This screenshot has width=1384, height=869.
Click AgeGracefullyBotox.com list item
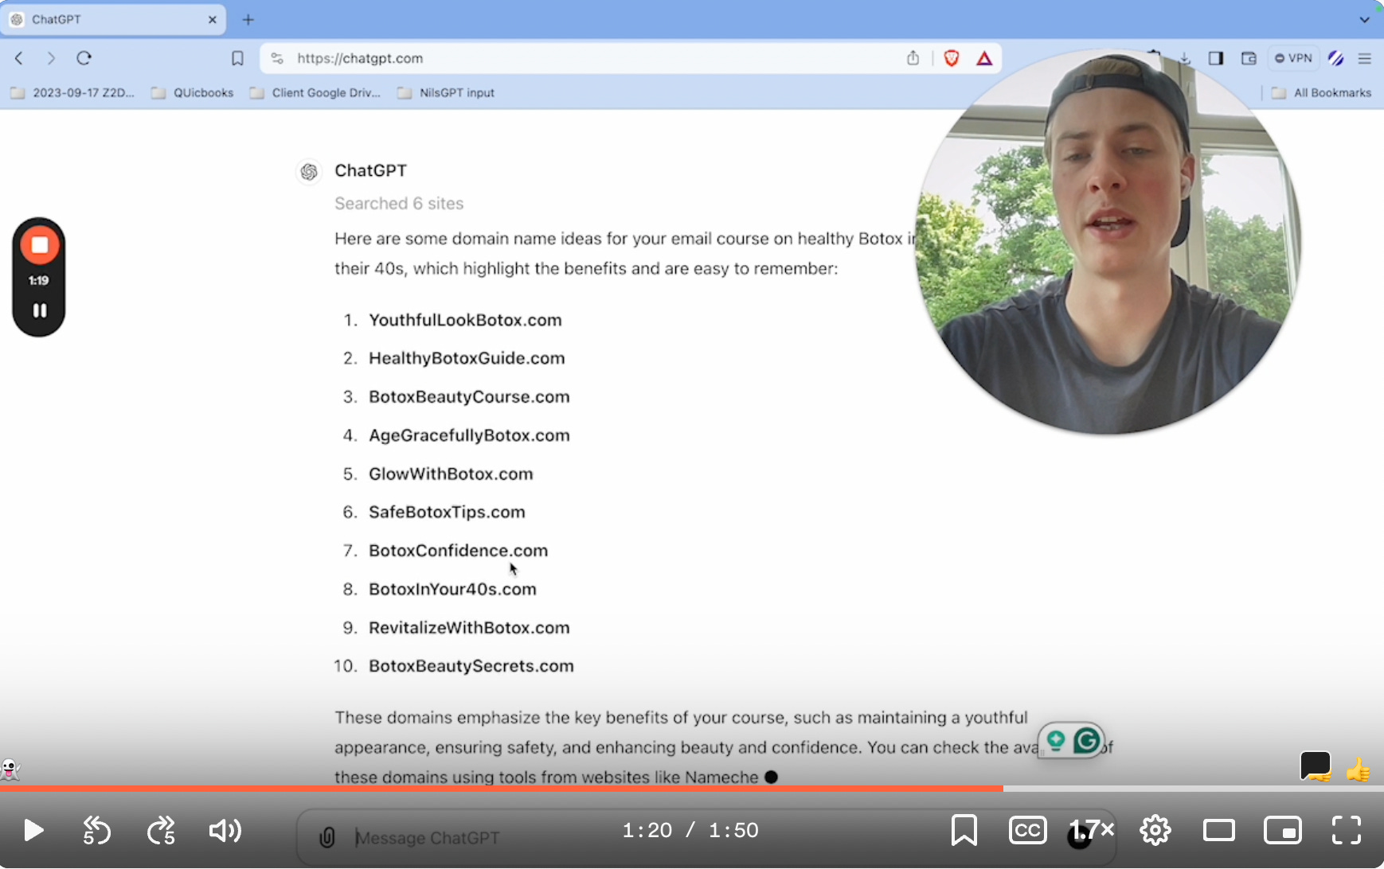pyautogui.click(x=469, y=435)
